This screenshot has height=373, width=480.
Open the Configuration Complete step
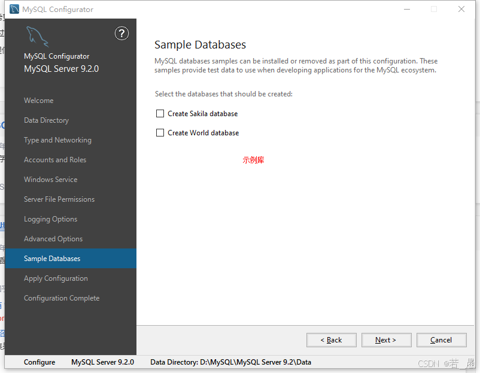coord(62,298)
